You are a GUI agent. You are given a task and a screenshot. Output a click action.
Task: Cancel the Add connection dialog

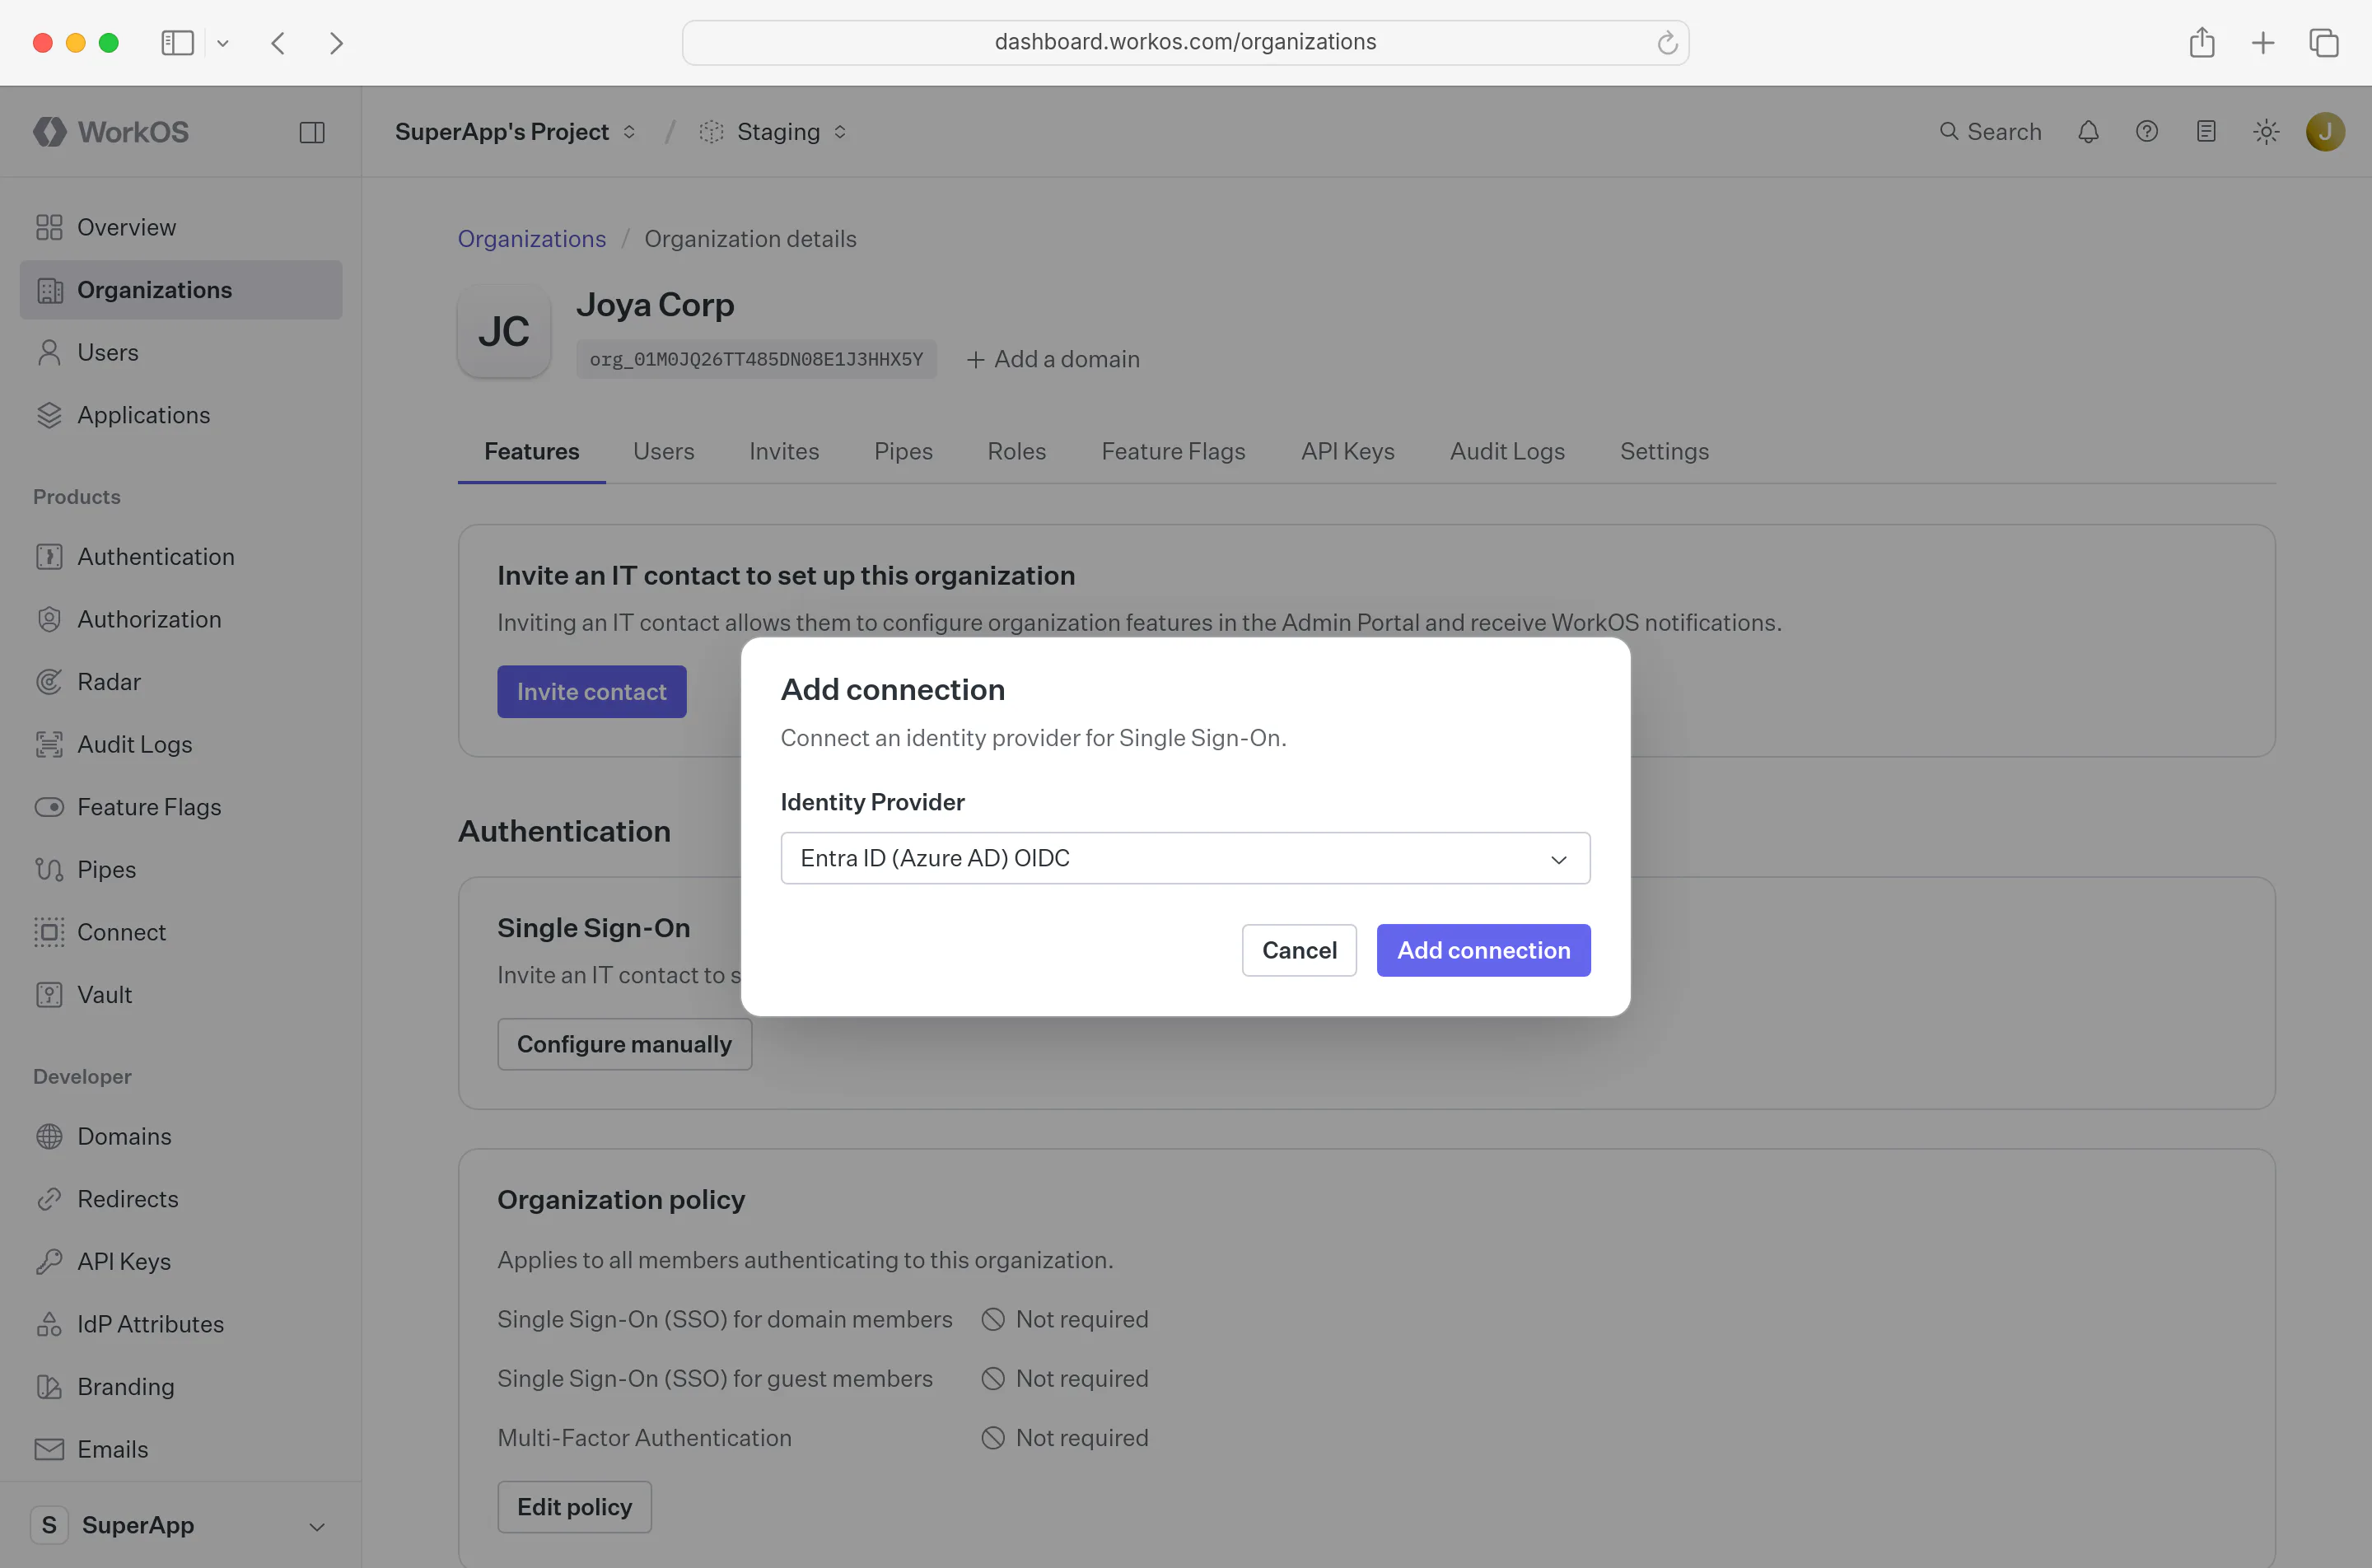click(x=1299, y=950)
